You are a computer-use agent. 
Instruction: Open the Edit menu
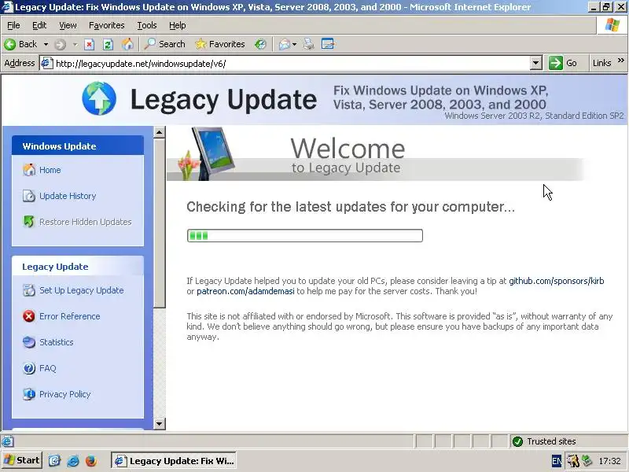(39, 25)
